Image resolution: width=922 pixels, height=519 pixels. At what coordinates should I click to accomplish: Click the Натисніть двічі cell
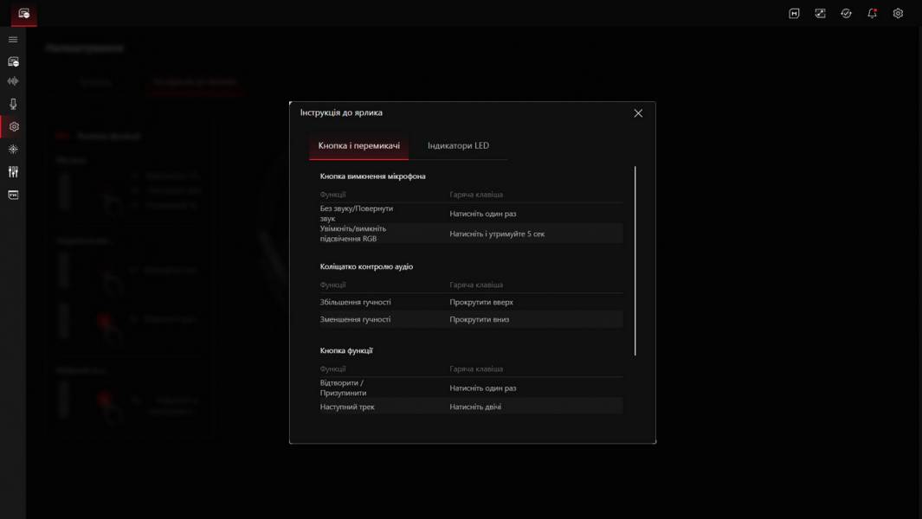click(475, 407)
